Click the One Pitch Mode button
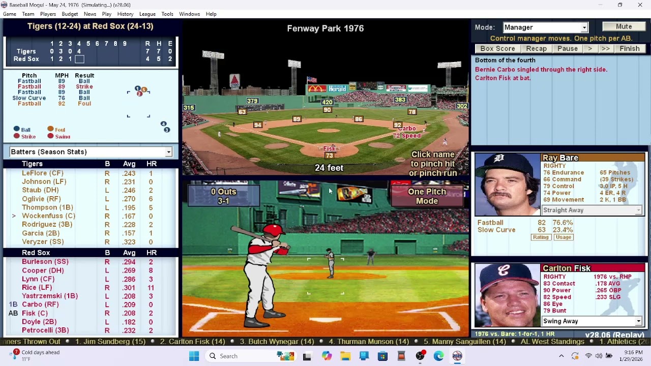 [427, 196]
